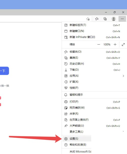Open 收藏夹(O) from the menu
127x154 pixels.
pos(94,52)
